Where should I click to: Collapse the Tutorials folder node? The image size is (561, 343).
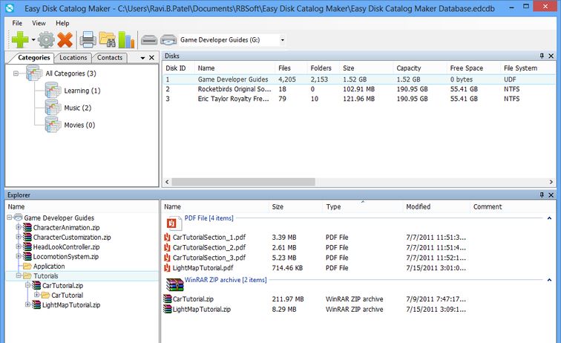click(19, 275)
